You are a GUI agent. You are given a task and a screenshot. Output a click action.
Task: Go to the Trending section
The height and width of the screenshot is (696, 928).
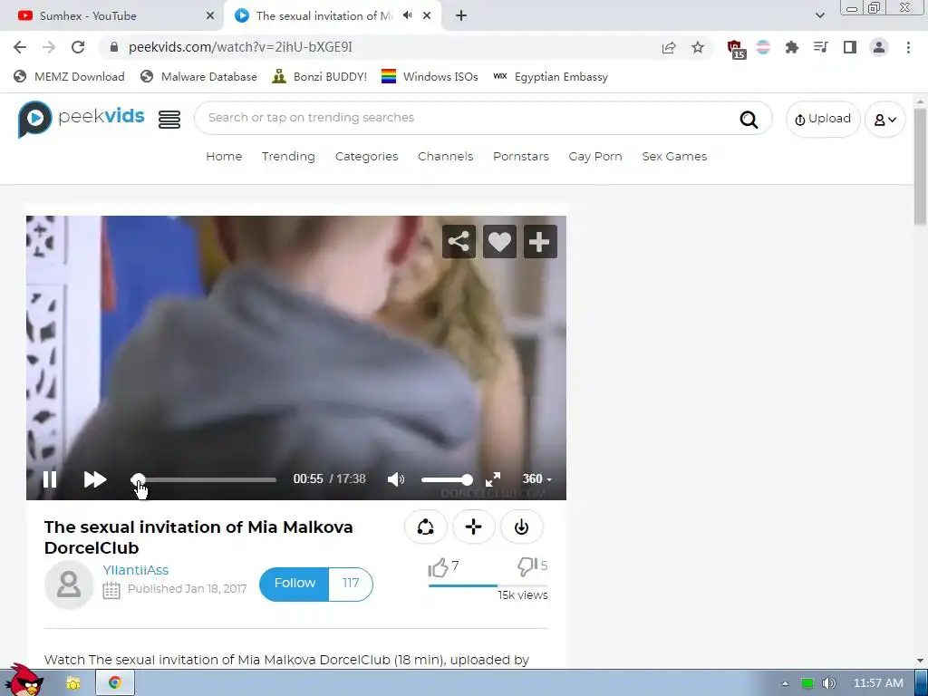coord(288,156)
